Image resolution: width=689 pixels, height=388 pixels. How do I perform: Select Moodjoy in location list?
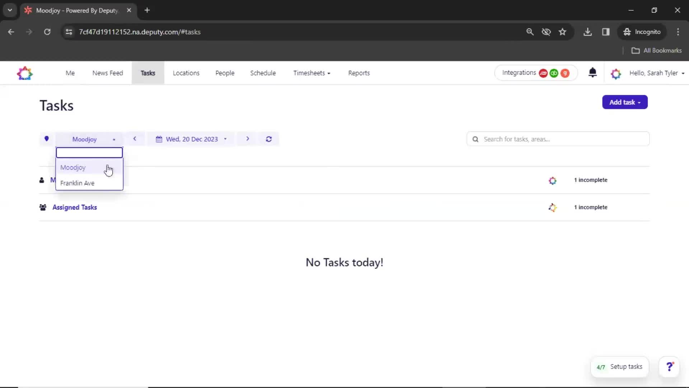coord(89,167)
